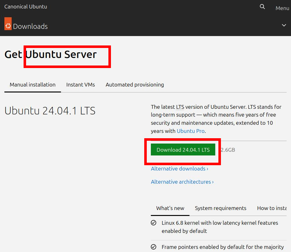Image resolution: width=291 pixels, height=252 pixels.
Task: Click the search magnifier icon
Action: point(262,7)
